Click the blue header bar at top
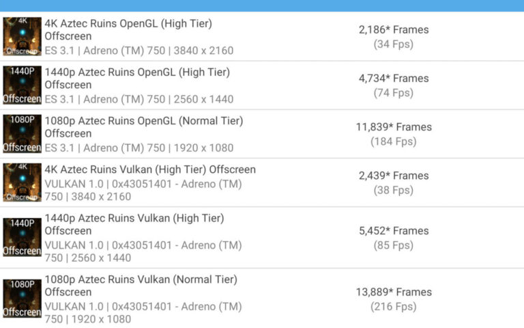 pyautogui.click(x=262, y=5)
